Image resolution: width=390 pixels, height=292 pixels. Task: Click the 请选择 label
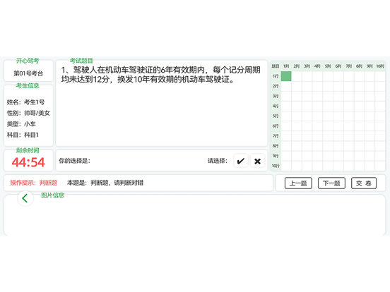pos(218,161)
